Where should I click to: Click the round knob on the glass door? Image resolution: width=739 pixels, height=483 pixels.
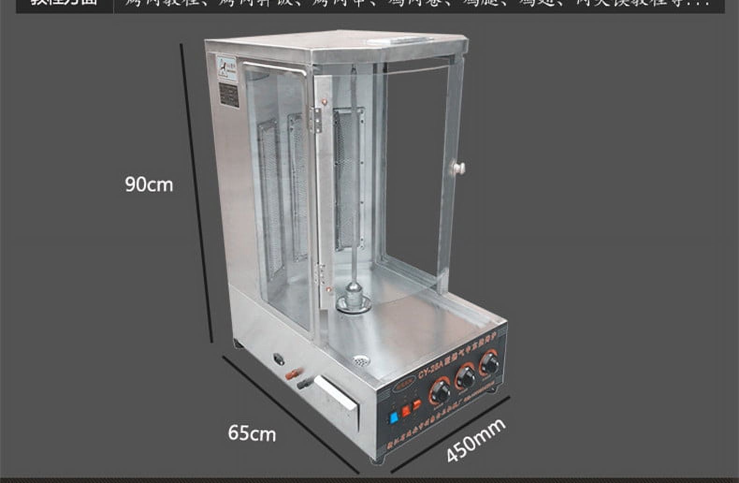459,168
